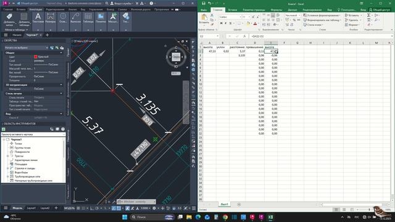
Task: Click the help icon in Toolspace panel
Action: click(63, 129)
